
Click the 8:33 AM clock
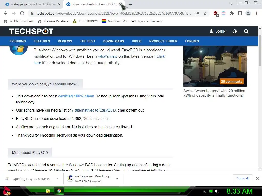coord(239,191)
